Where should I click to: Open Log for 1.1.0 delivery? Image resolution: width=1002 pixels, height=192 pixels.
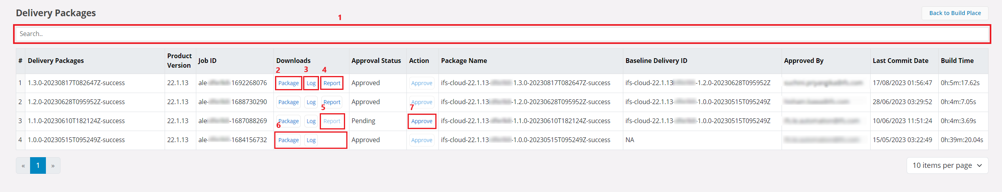(311, 121)
